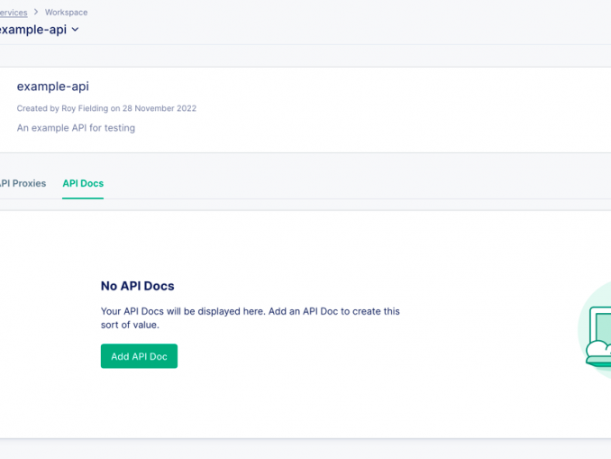The height and width of the screenshot is (459, 611).
Task: Click the example-api page title
Action: 32,30
